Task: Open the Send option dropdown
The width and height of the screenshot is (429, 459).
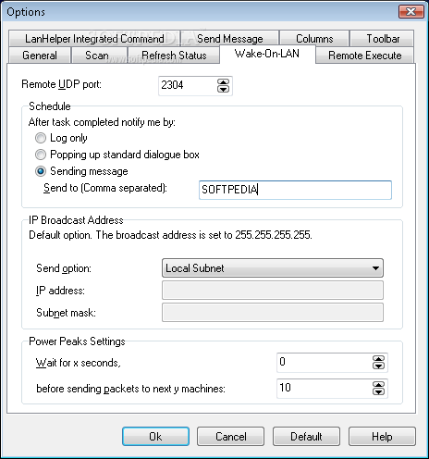Action: (x=273, y=268)
